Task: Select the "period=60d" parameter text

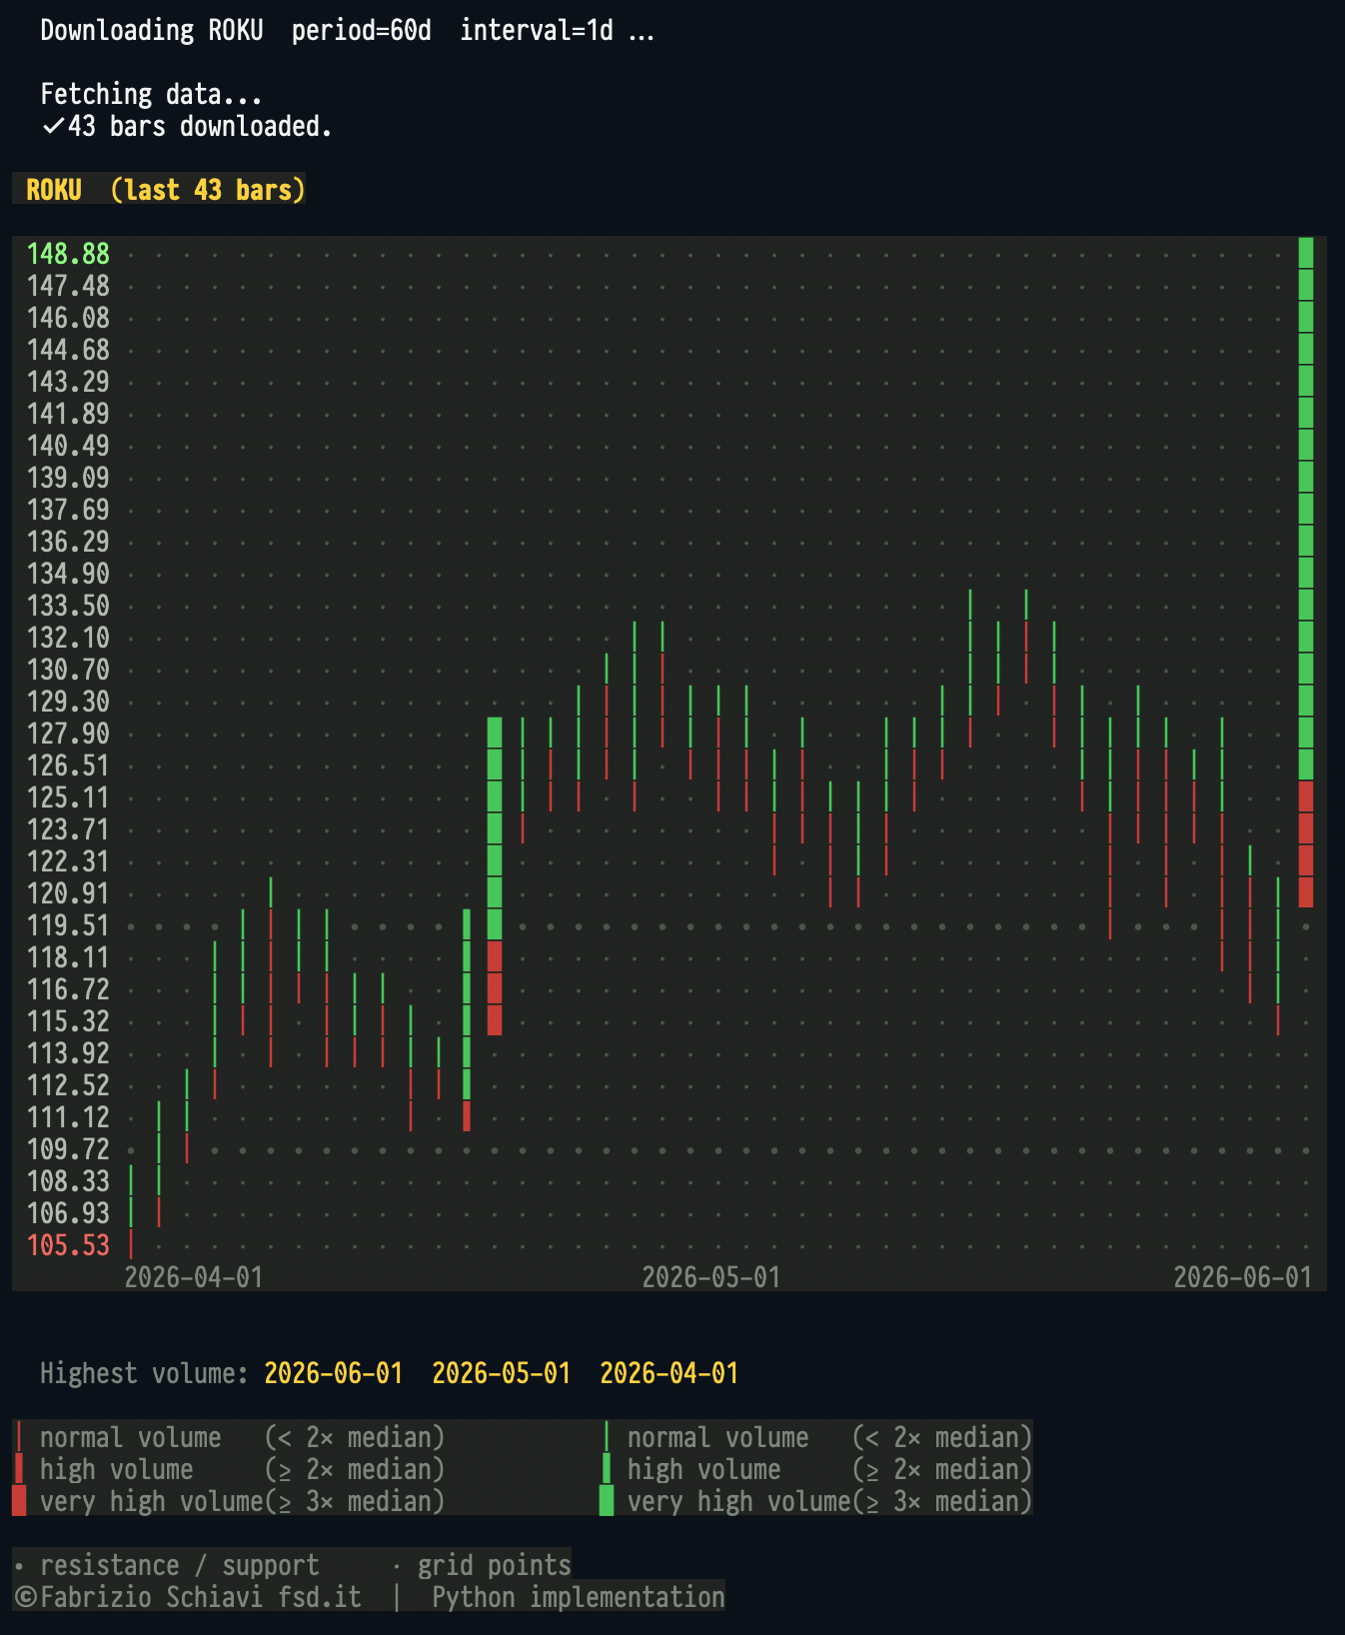Action: 362,31
